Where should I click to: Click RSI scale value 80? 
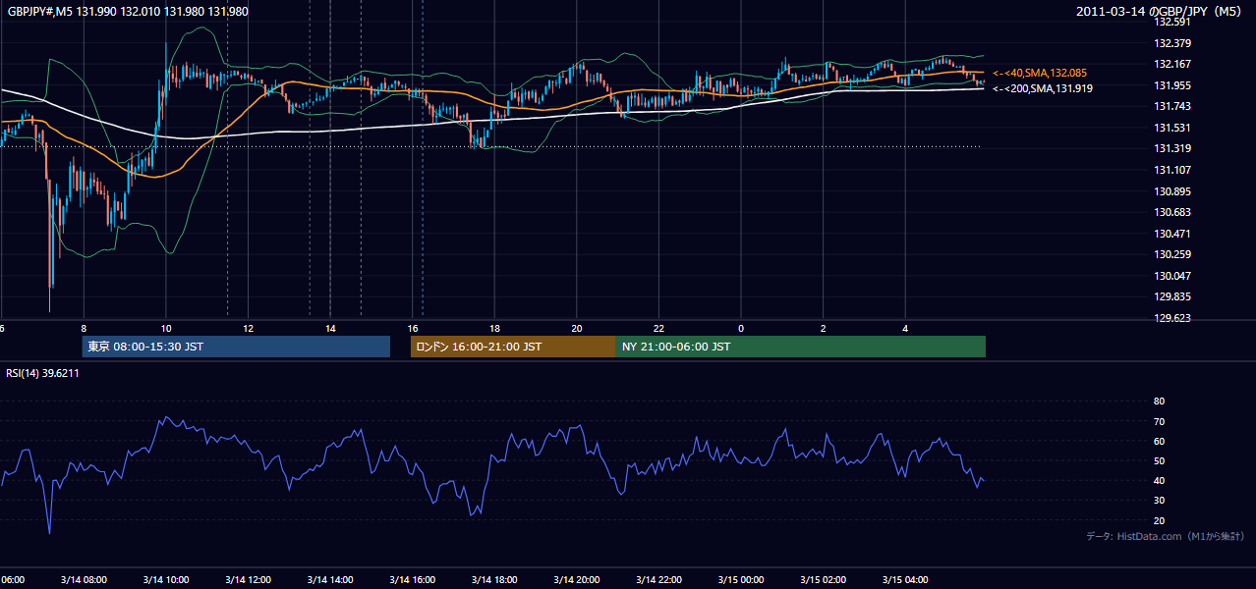1159,402
